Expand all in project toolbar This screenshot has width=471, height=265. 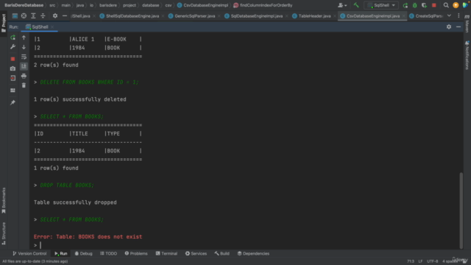click(33, 15)
